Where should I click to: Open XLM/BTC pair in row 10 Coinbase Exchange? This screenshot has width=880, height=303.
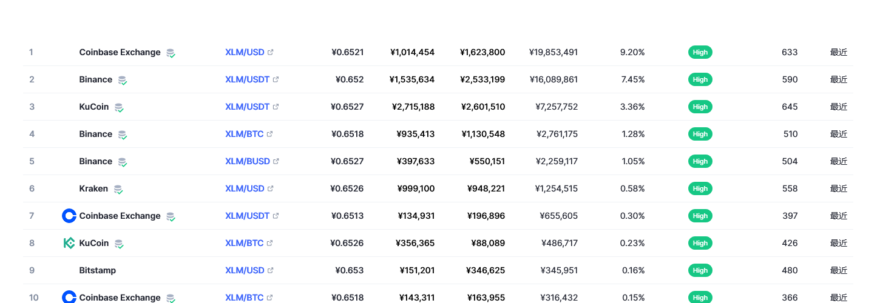(x=245, y=298)
